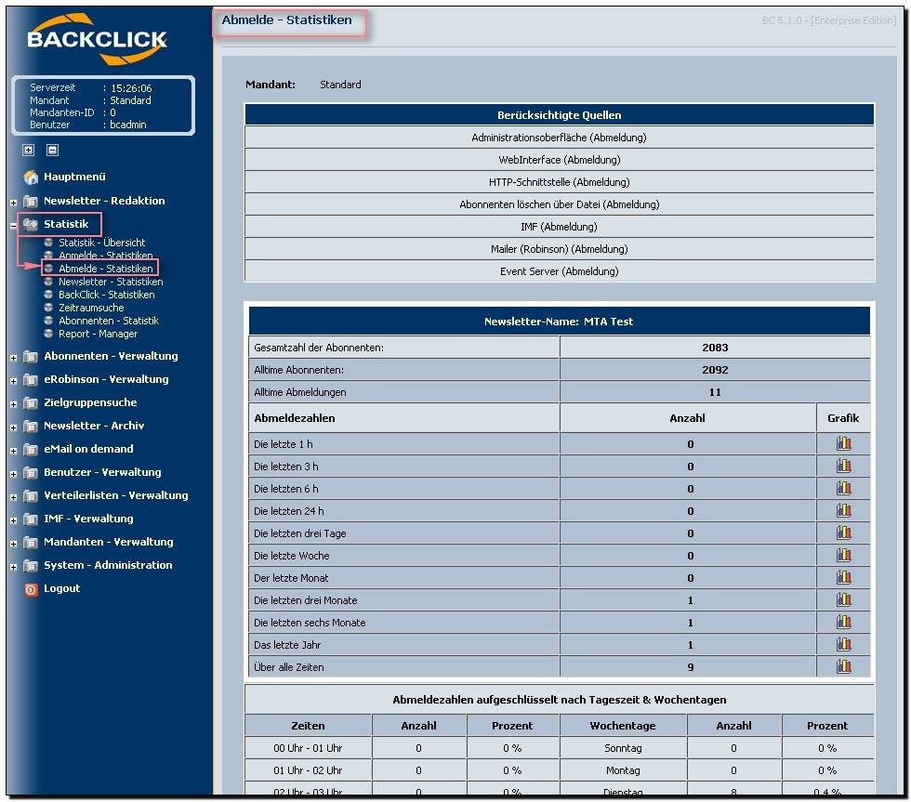The height and width of the screenshot is (802, 911).
Task: Click folder icon next to Newsletter - Redaktion
Action: pyautogui.click(x=30, y=202)
